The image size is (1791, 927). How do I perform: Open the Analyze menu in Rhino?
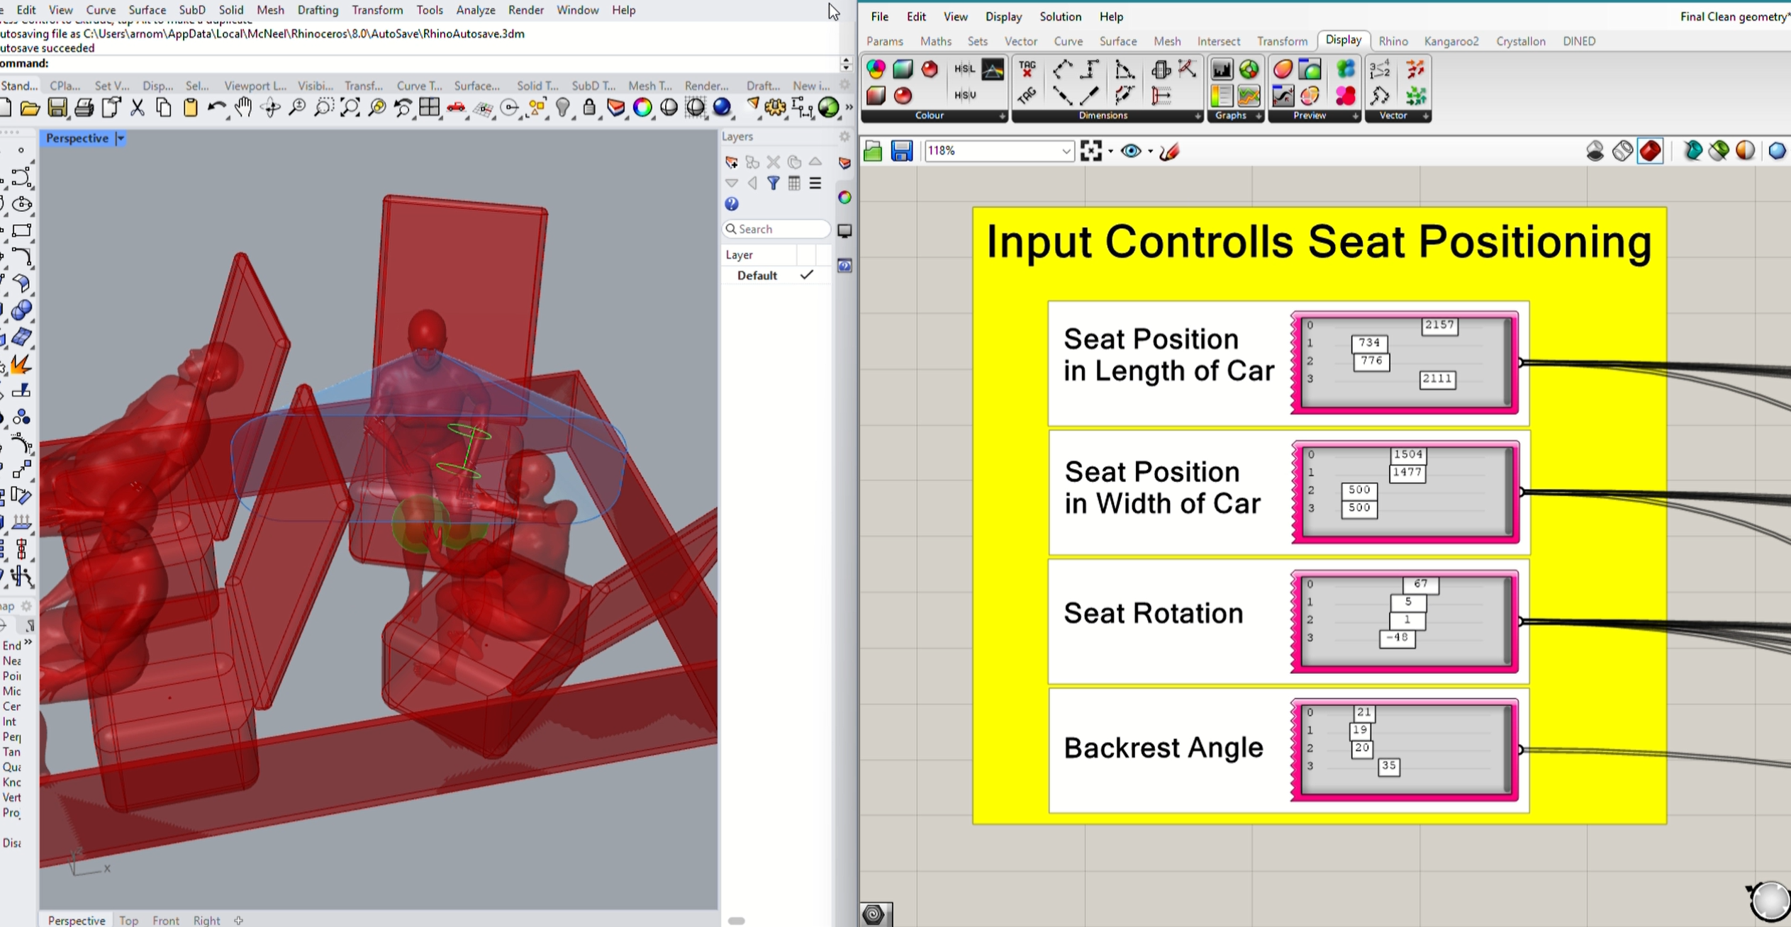tap(475, 10)
